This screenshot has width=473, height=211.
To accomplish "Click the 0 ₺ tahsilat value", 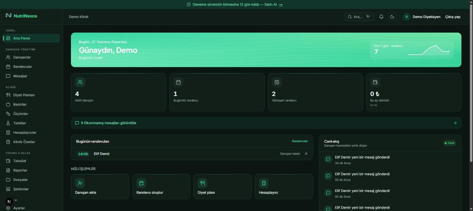I will click(375, 94).
